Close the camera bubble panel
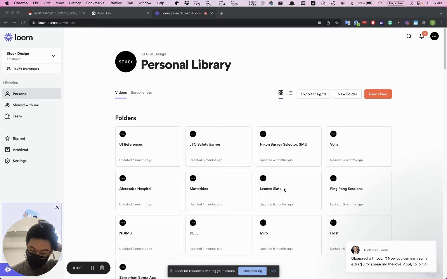This screenshot has height=279, width=447. [57, 207]
